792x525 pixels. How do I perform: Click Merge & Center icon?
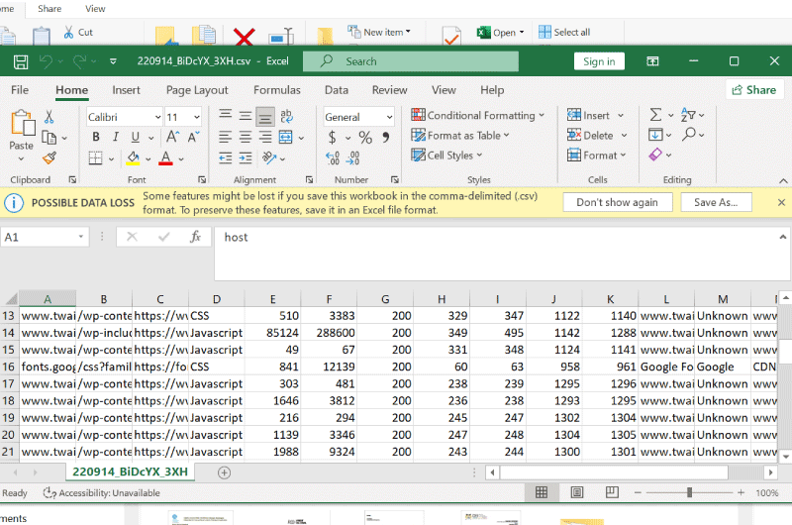pyautogui.click(x=286, y=137)
